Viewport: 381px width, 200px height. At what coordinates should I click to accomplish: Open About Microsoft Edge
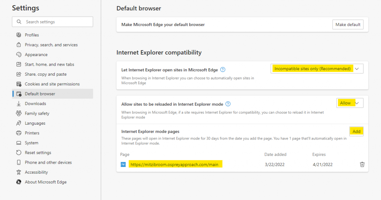[52, 182]
